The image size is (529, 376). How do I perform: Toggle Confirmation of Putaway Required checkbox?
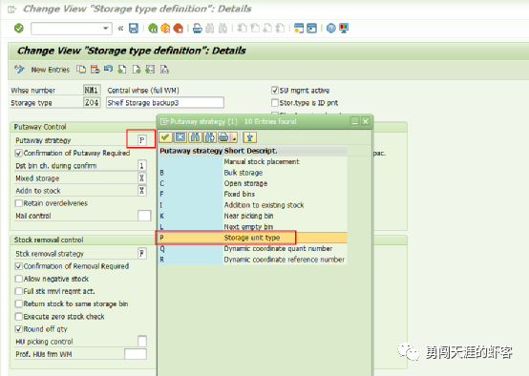(19, 153)
